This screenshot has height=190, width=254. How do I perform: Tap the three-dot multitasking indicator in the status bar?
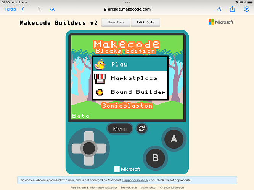pyautogui.click(x=127, y=2)
